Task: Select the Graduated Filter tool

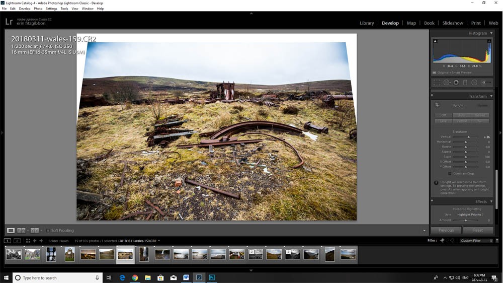Action: pos(465,83)
